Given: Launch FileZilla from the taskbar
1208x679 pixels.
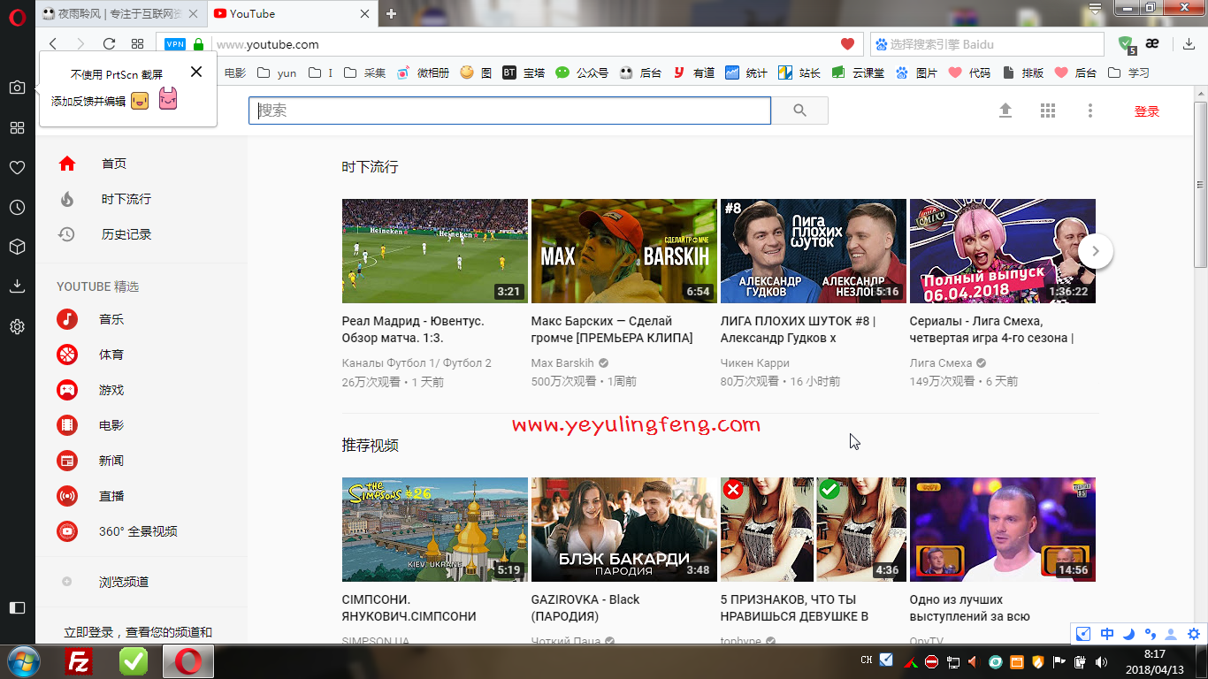Looking at the screenshot, I should (x=80, y=661).
